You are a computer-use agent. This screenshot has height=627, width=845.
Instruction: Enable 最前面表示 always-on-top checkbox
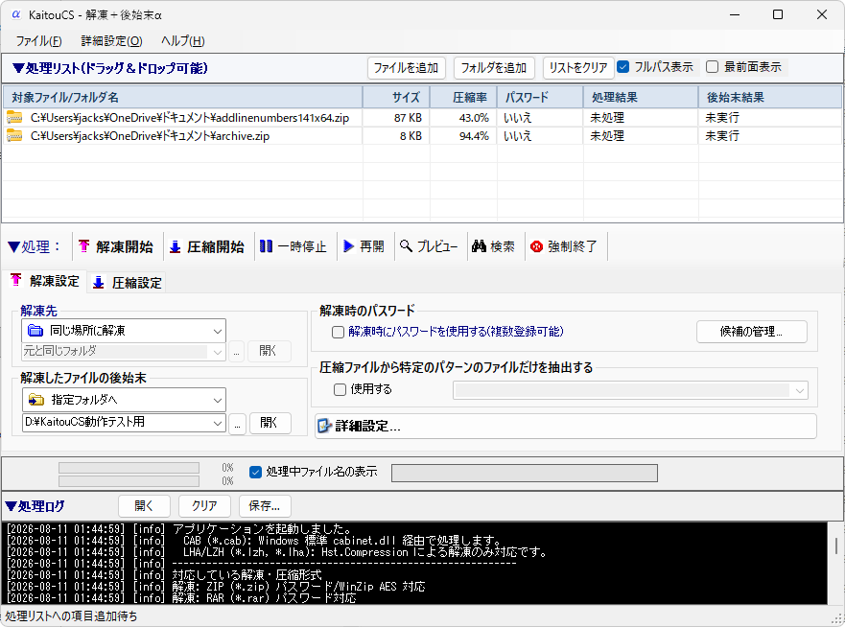712,67
